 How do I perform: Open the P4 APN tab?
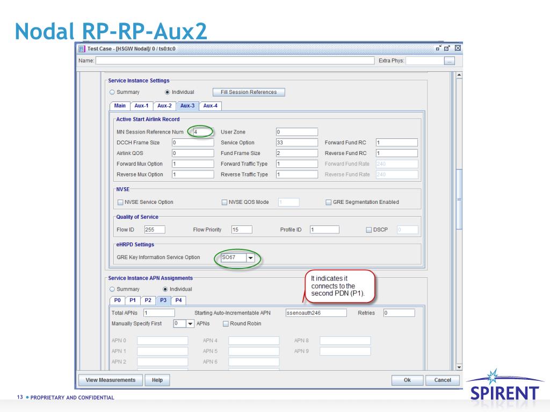tap(178, 300)
